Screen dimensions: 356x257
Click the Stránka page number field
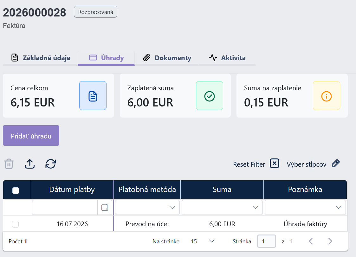pyautogui.click(x=267, y=241)
